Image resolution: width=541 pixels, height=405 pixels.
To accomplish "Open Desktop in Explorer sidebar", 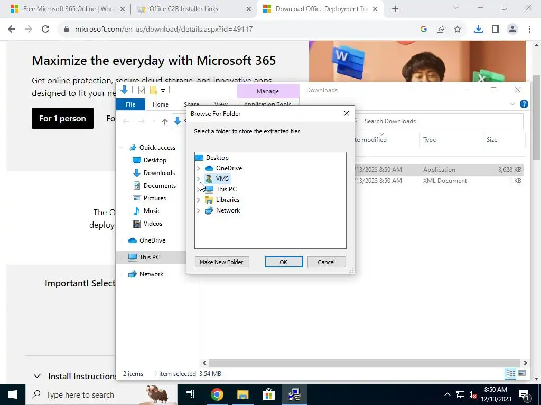I will tap(150, 160).
